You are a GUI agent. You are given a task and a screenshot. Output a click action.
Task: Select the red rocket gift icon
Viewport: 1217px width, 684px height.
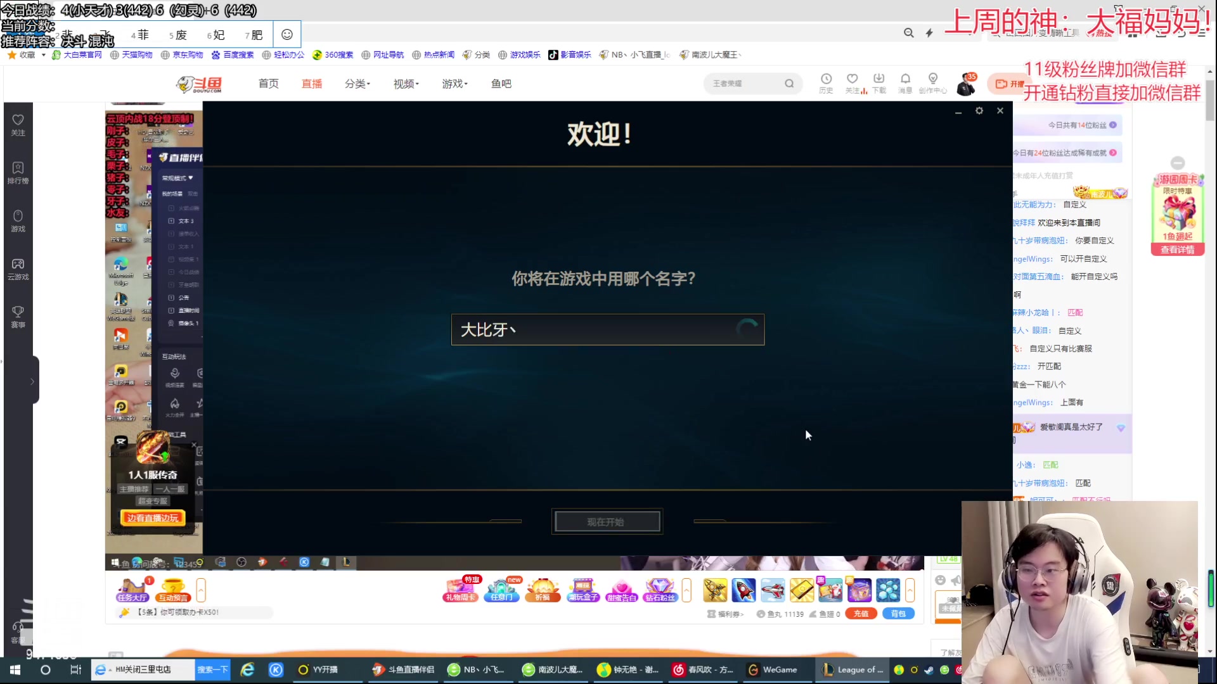click(x=744, y=590)
